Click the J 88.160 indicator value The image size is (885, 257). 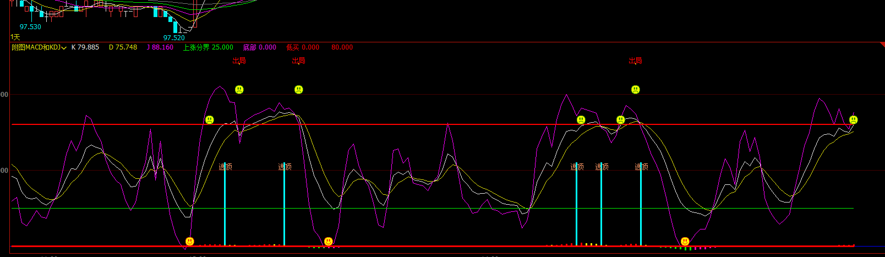[160, 47]
